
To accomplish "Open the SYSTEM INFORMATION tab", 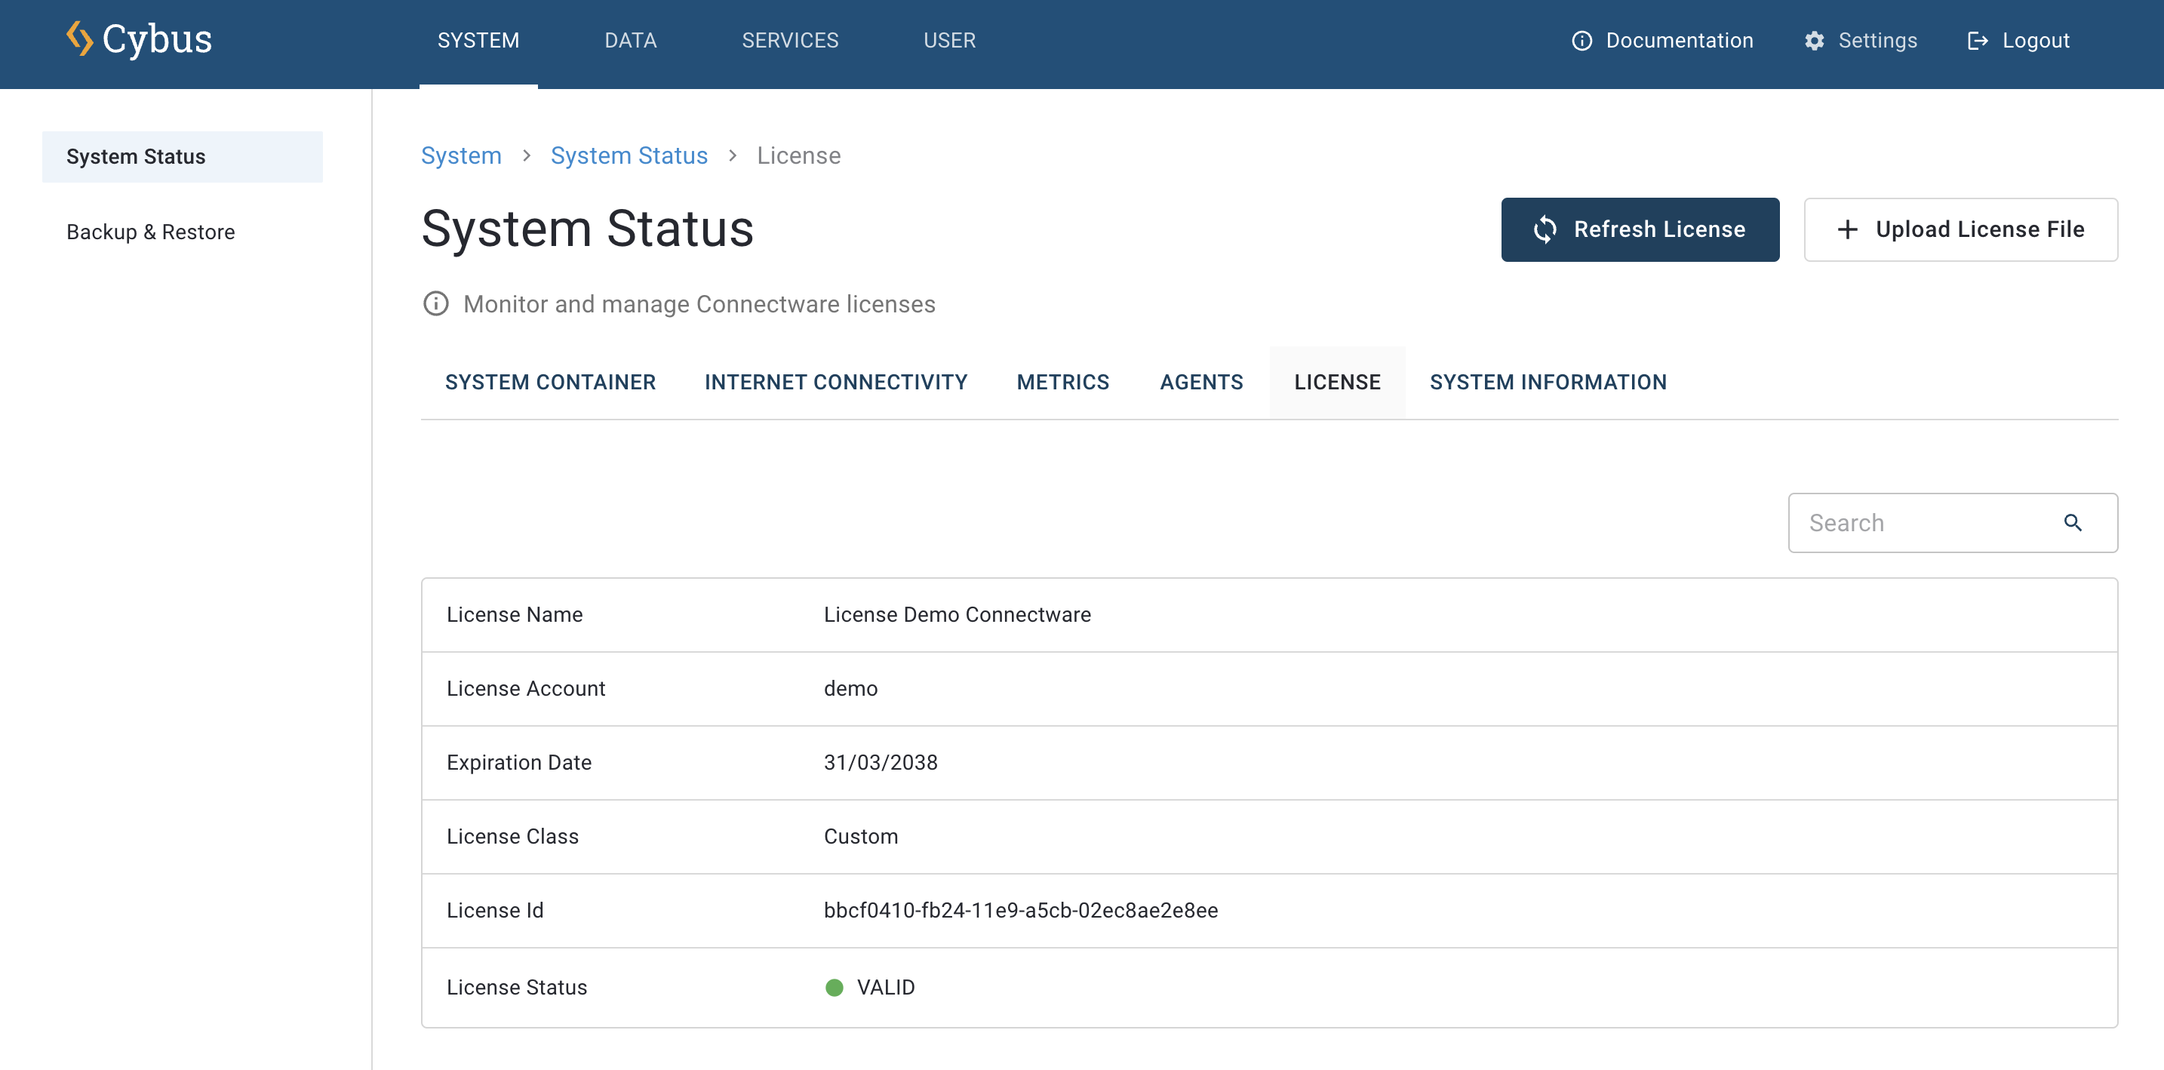I will click(x=1548, y=382).
